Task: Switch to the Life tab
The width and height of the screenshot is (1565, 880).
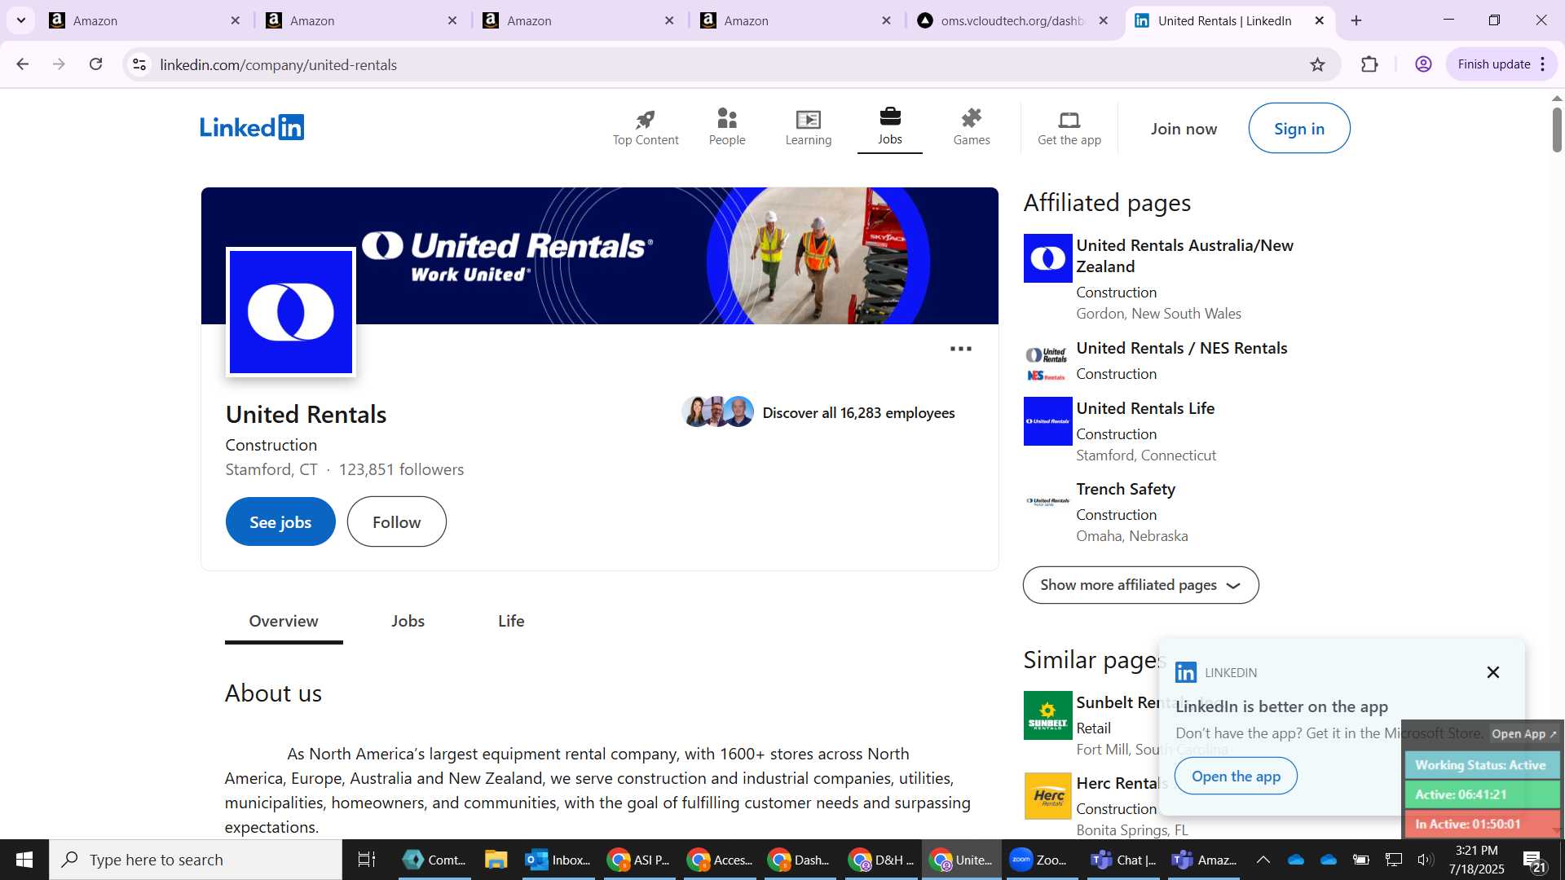Action: (511, 621)
